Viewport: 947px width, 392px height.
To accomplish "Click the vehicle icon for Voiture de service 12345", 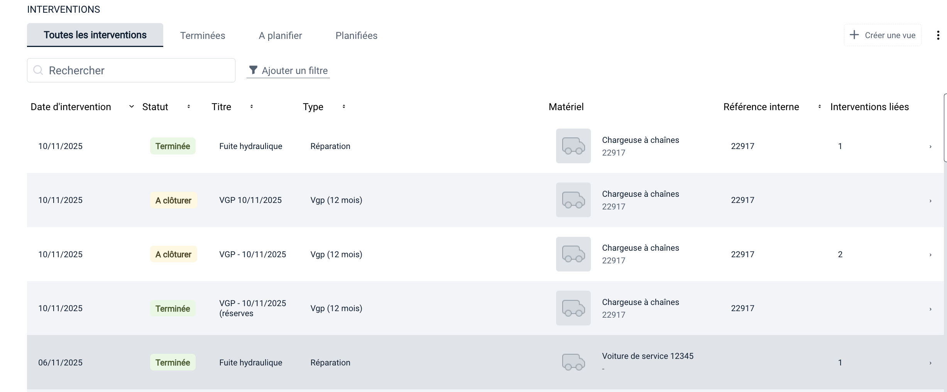I will pyautogui.click(x=573, y=362).
